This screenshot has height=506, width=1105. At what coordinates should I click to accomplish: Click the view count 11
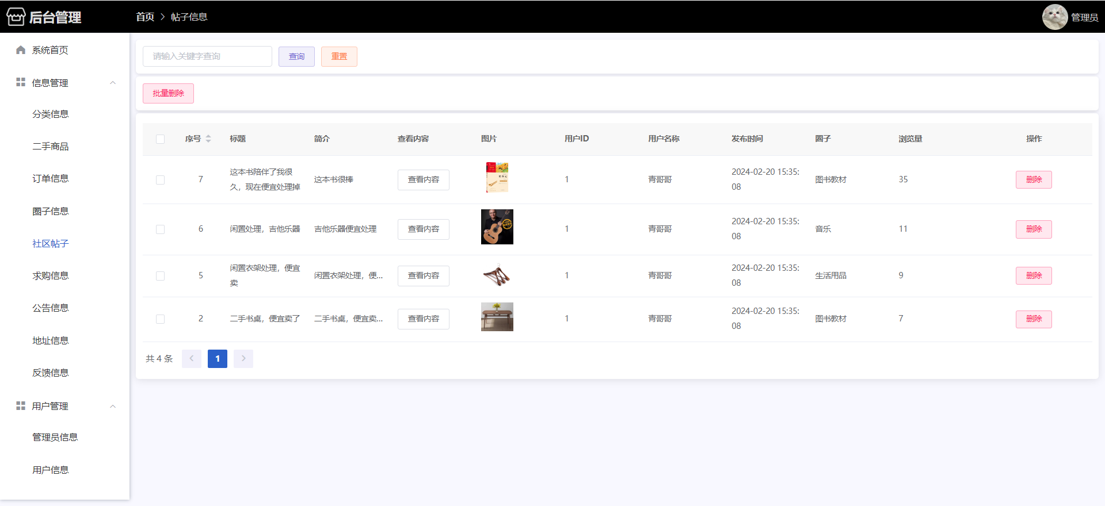pos(903,229)
